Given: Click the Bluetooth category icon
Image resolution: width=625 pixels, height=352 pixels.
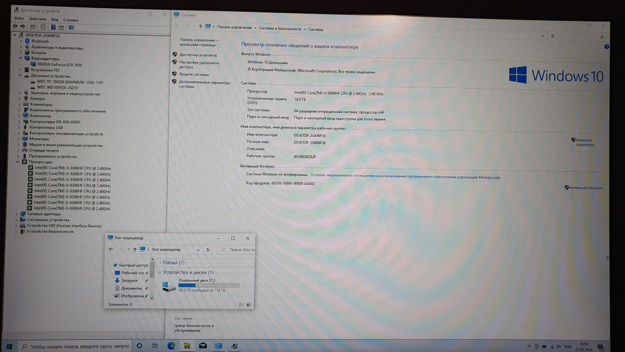Looking at the screenshot, I should pos(27,41).
